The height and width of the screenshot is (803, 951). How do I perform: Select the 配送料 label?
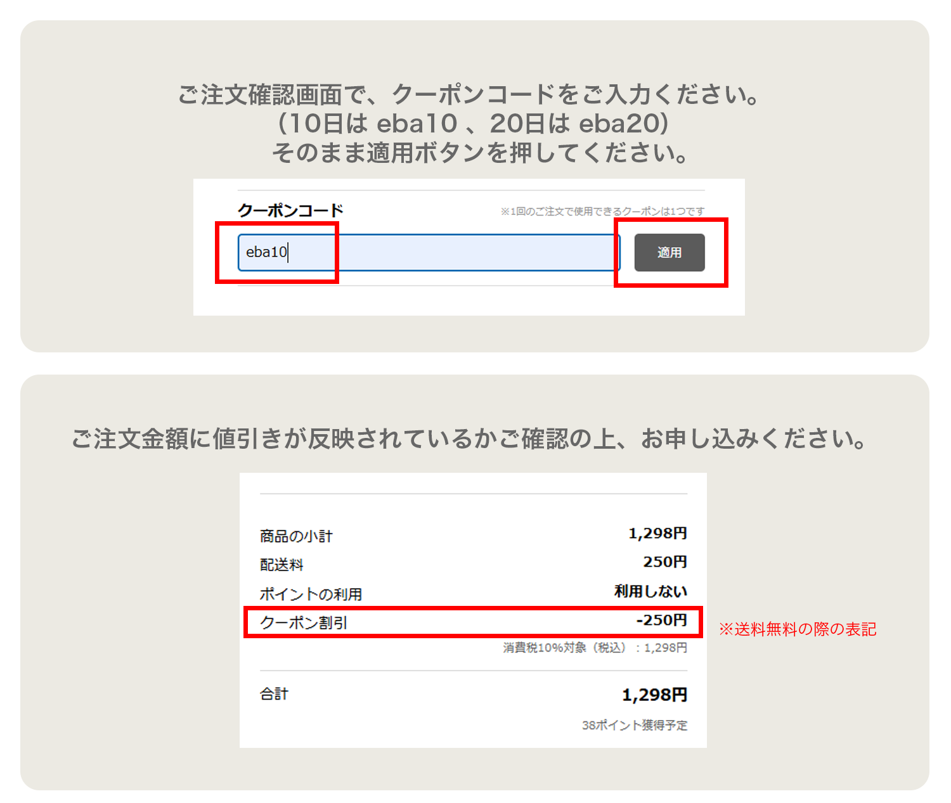(282, 565)
